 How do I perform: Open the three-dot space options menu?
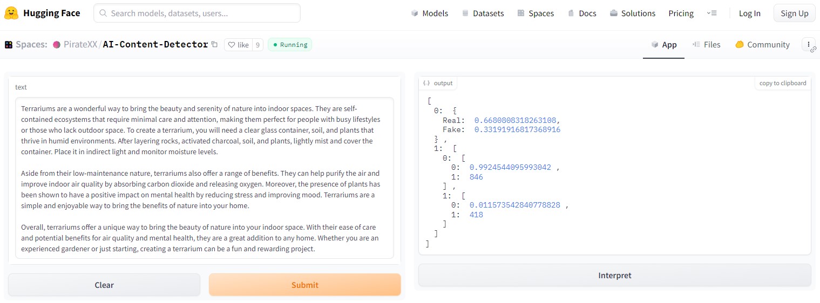808,44
